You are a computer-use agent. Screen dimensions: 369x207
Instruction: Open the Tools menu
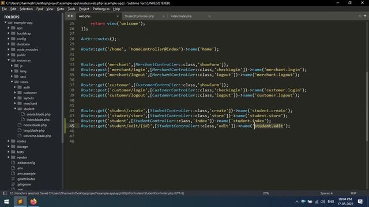pyautogui.click(x=71, y=9)
